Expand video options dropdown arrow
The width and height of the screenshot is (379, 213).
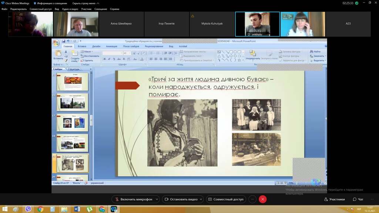coord(201,199)
